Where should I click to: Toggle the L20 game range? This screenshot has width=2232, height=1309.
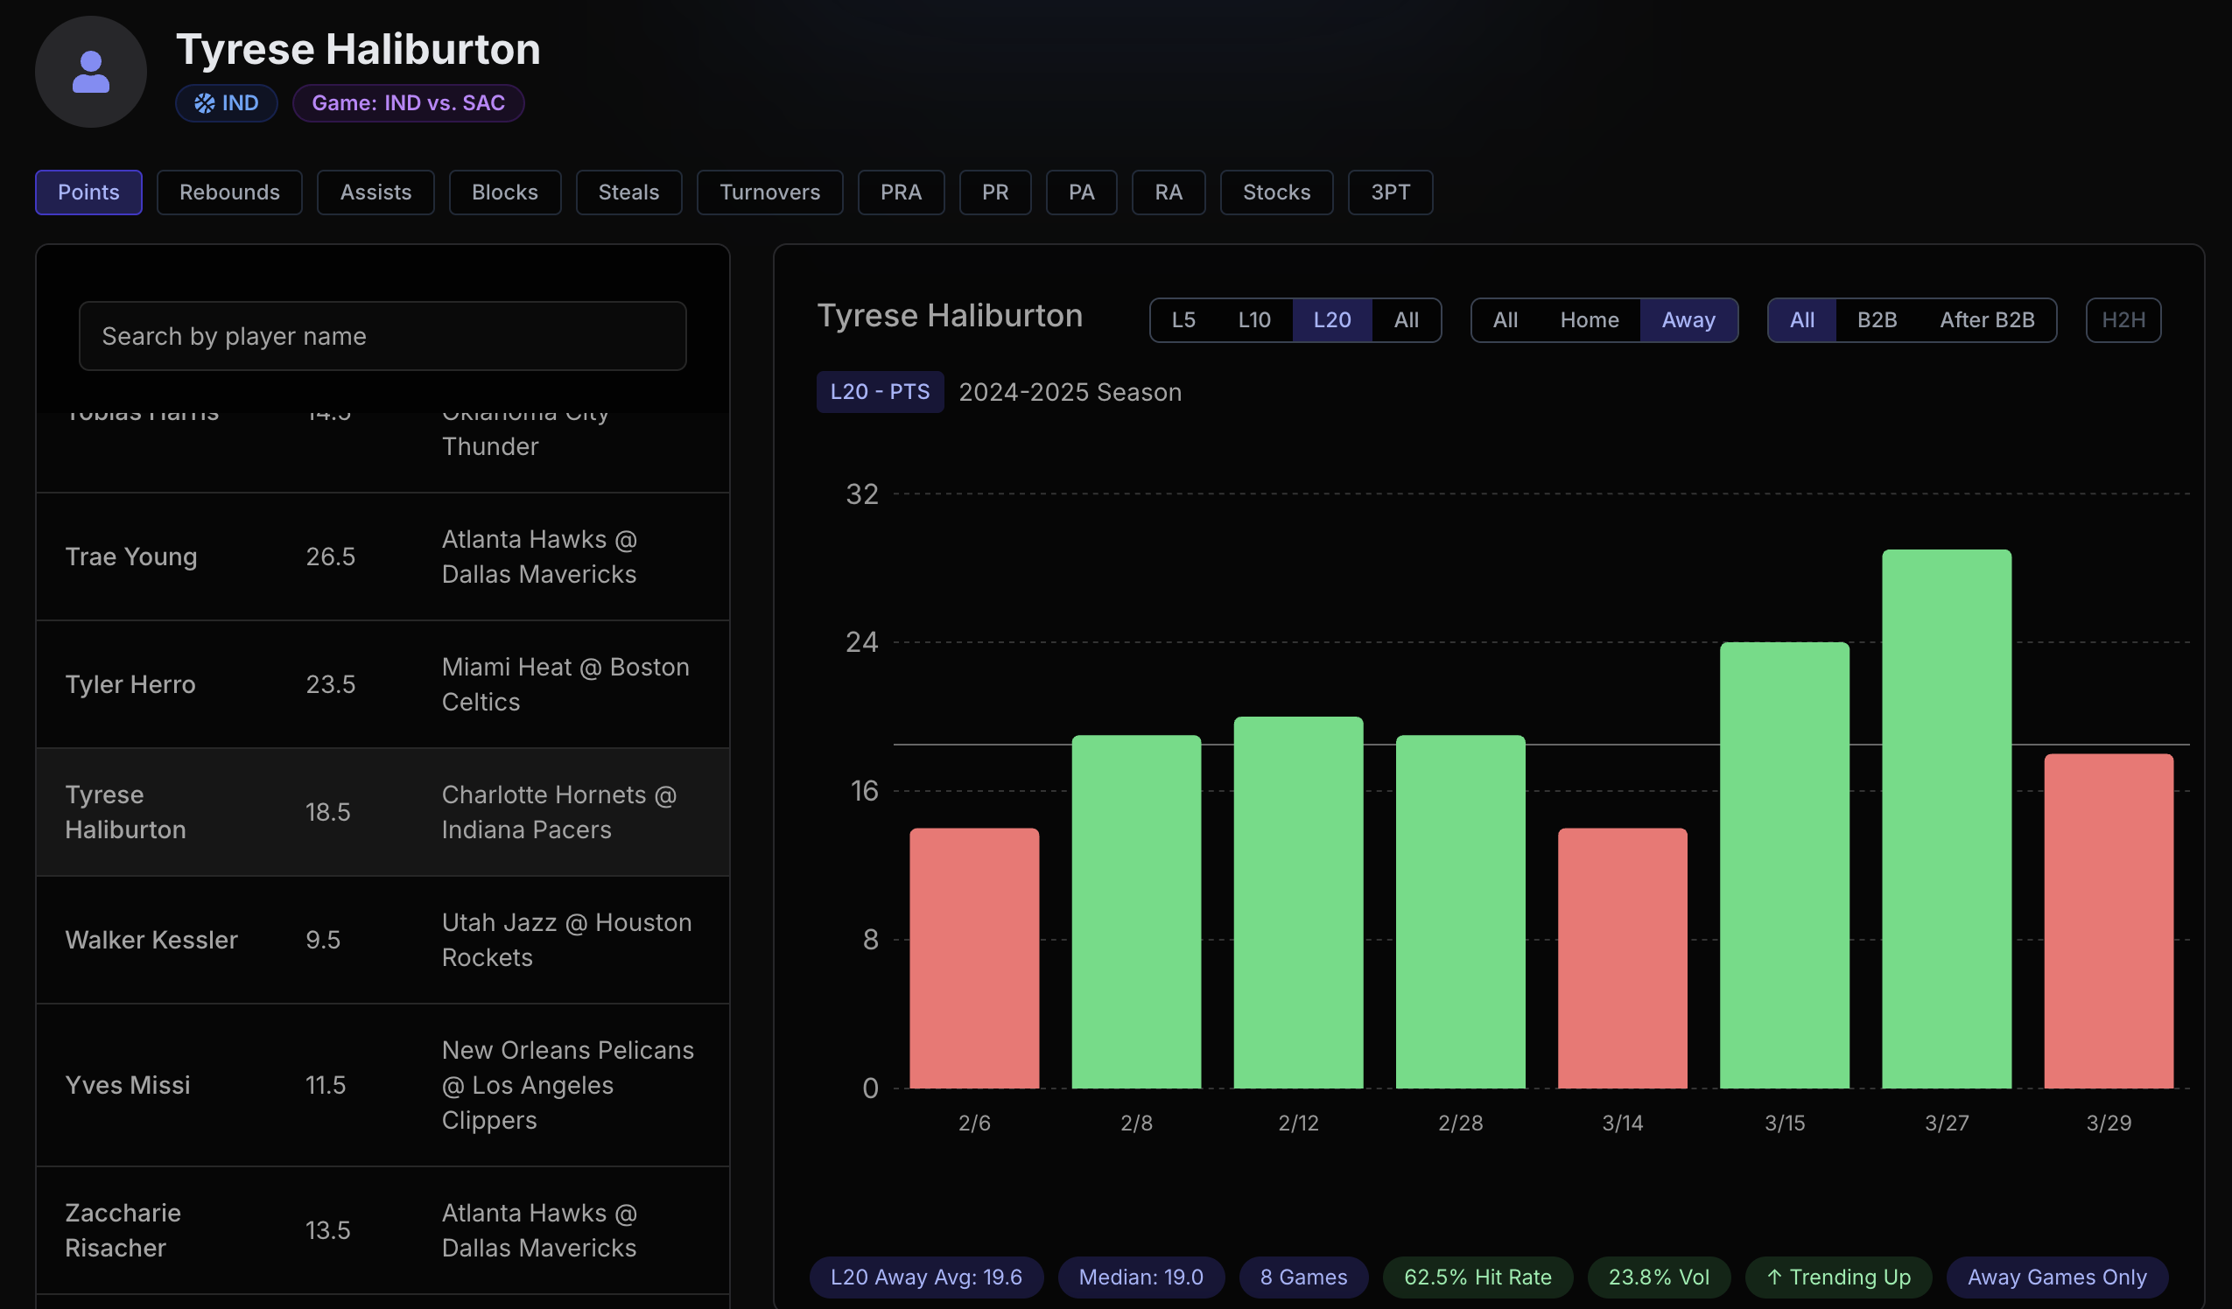coord(1332,319)
